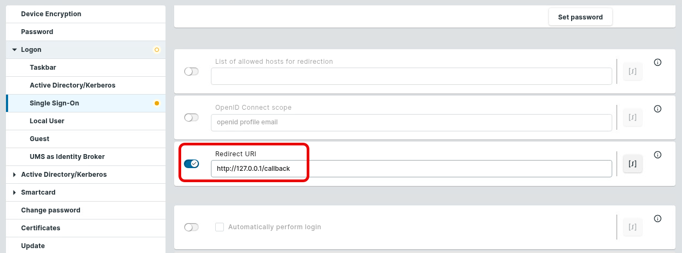Collapse the Logon tree section

tap(15, 50)
